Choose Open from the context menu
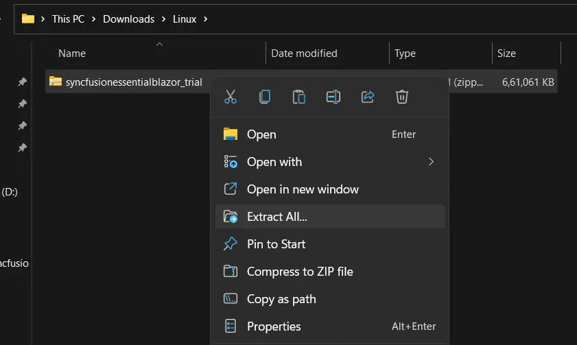 pyautogui.click(x=330, y=134)
